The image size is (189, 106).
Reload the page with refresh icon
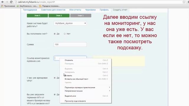(11, 2)
